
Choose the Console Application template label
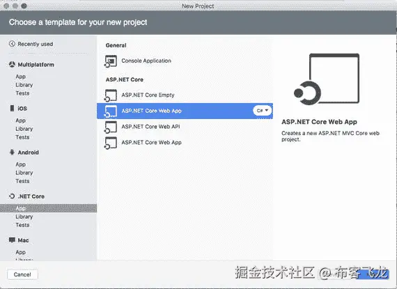click(x=146, y=61)
